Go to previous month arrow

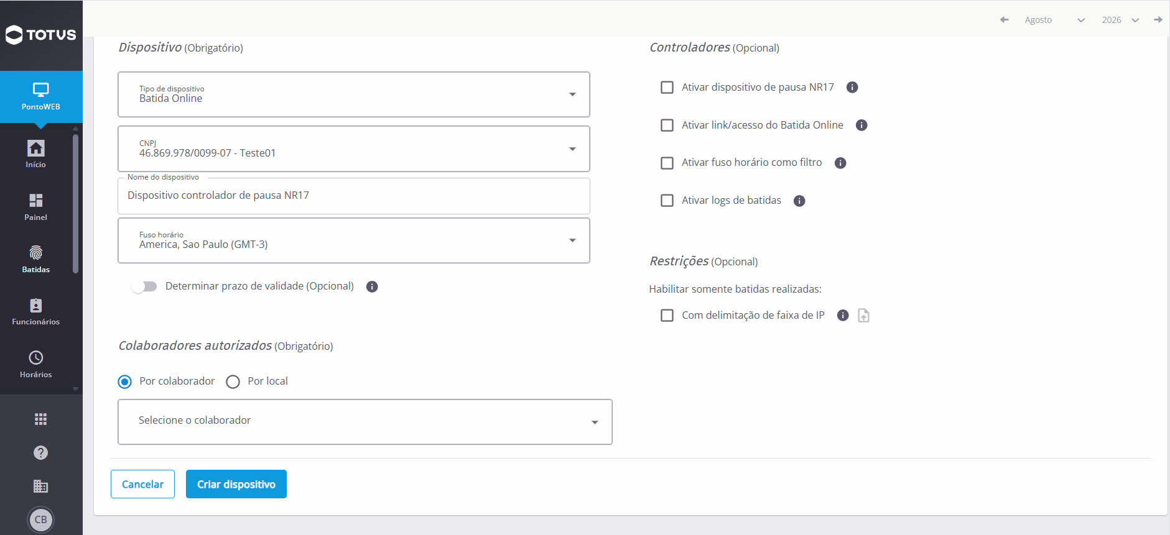tap(1004, 20)
